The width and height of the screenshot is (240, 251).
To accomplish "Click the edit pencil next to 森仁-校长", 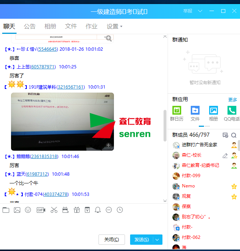I will pyautogui.click(x=225, y=155).
